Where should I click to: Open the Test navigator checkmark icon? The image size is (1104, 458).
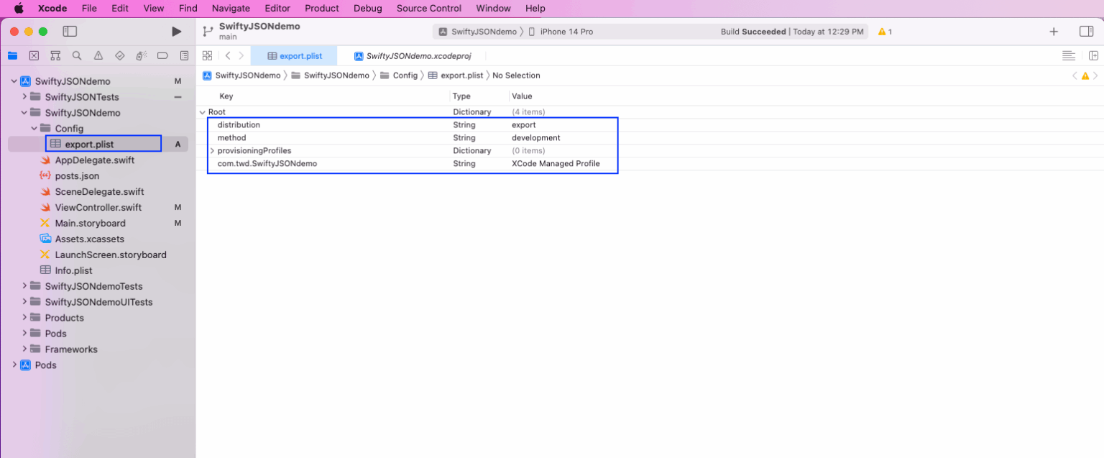(119, 55)
